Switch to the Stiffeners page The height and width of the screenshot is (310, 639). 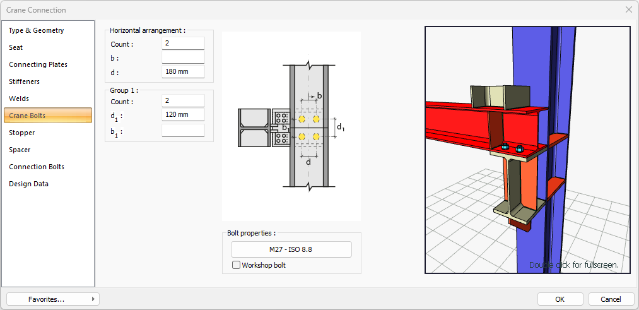point(24,81)
